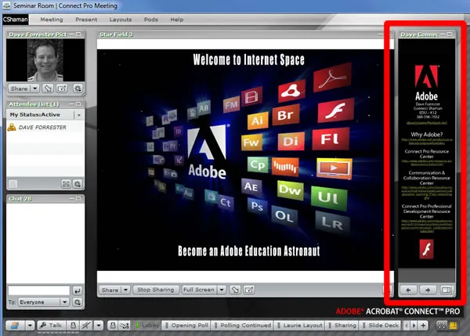Image resolution: width=470 pixels, height=336 pixels.
Task: Switch to the Lobby layout
Action: coord(146,325)
